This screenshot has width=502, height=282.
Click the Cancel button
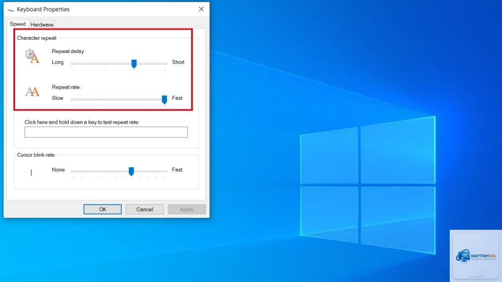(145, 209)
